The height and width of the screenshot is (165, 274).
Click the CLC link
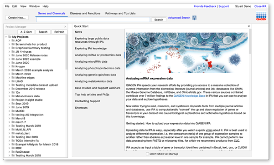(237, 140)
